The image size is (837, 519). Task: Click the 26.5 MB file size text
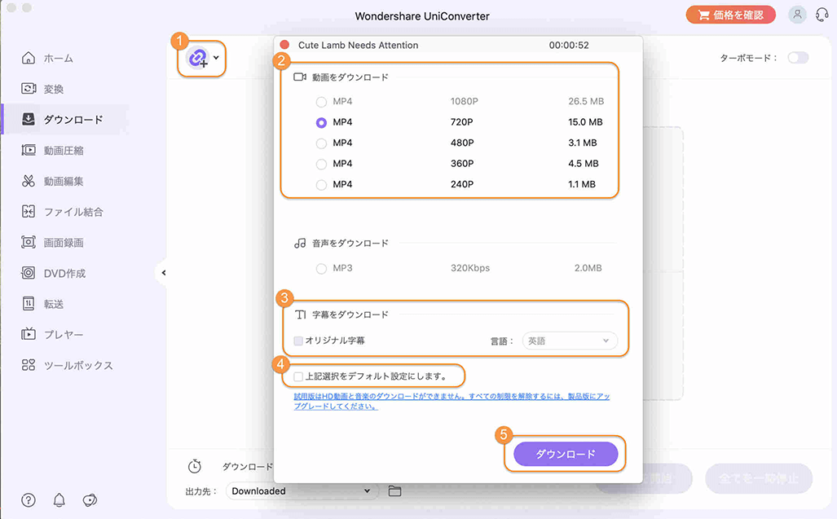(586, 101)
